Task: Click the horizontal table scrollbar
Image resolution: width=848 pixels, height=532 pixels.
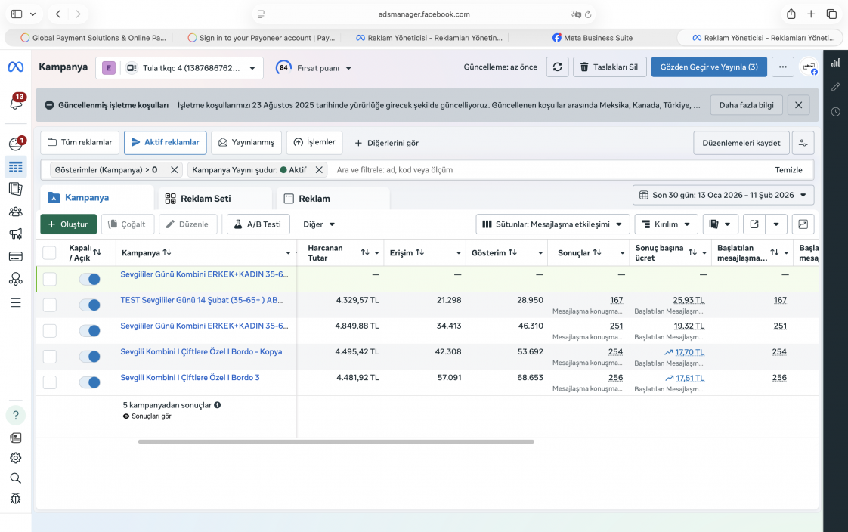Action: [x=336, y=442]
